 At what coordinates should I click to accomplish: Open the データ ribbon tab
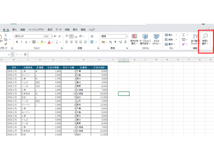coord(59,30)
